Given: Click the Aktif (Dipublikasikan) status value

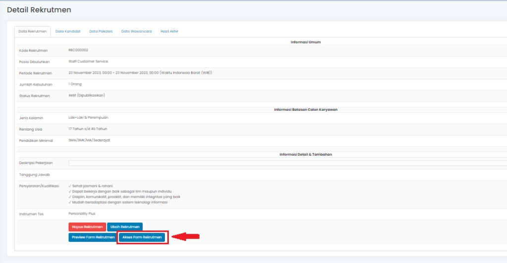Looking at the screenshot, I should click(87, 95).
